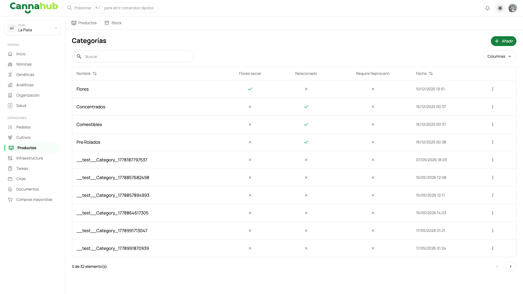
Task: Open the row actions menu for Flores
Action: click(492, 89)
